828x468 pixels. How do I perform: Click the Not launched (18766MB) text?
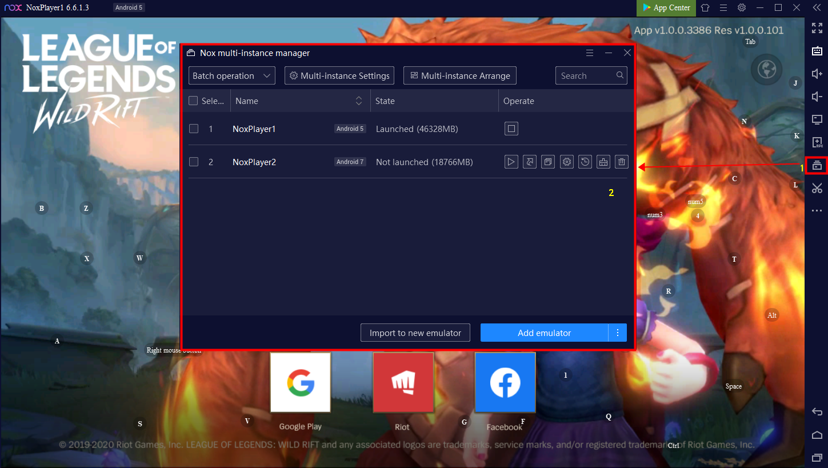425,162
